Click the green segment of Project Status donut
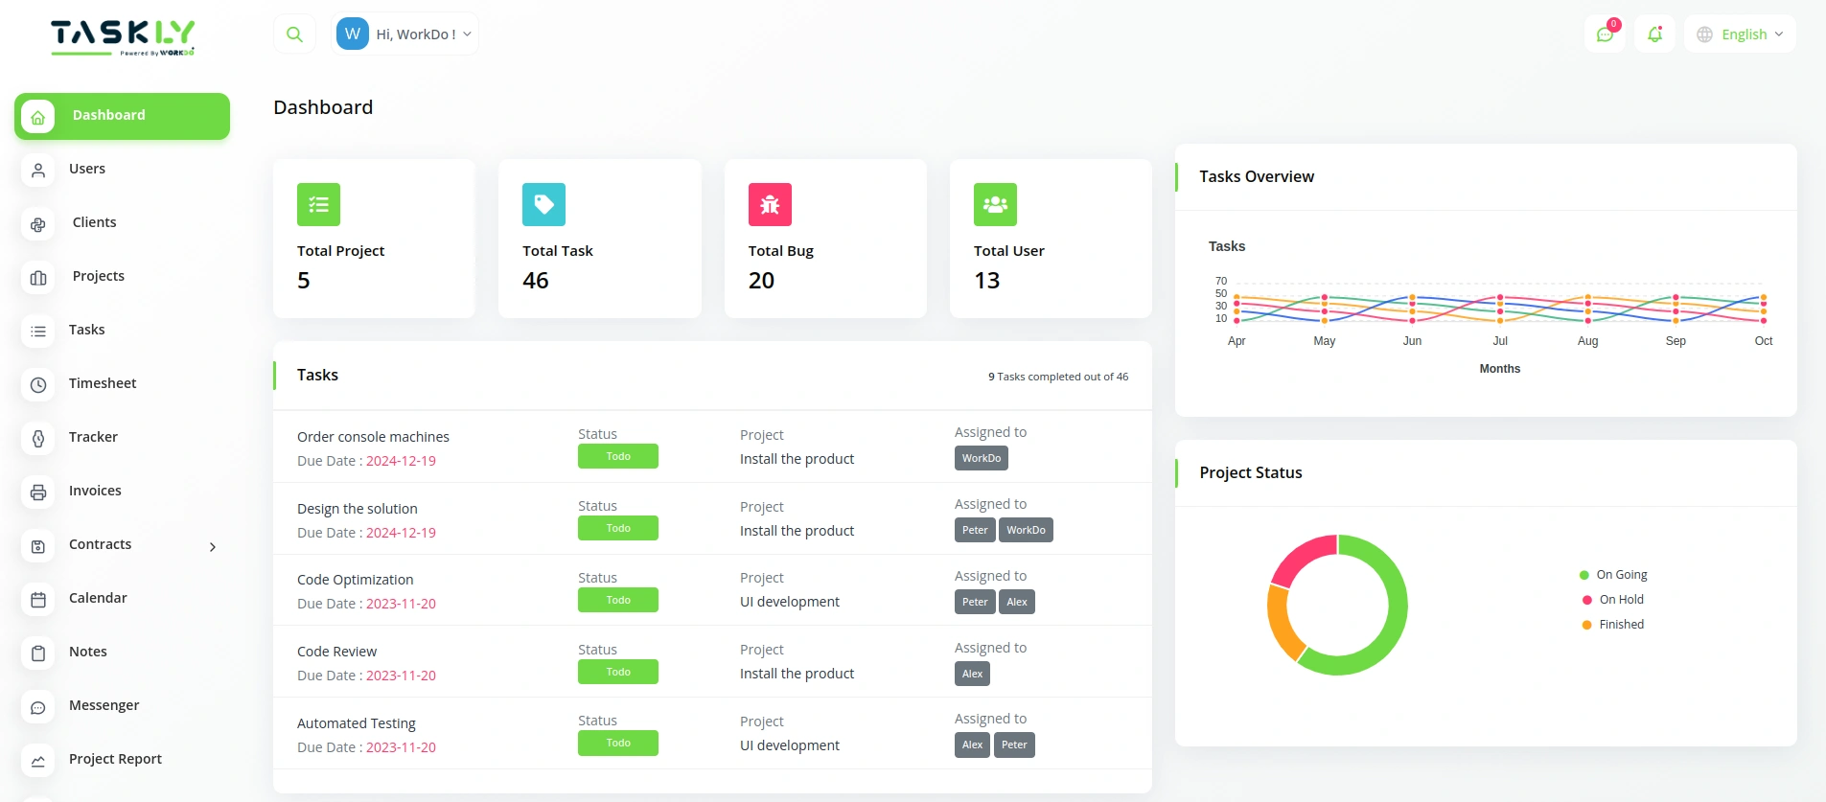Screen dimensions: 1826x802 tap(1392, 623)
